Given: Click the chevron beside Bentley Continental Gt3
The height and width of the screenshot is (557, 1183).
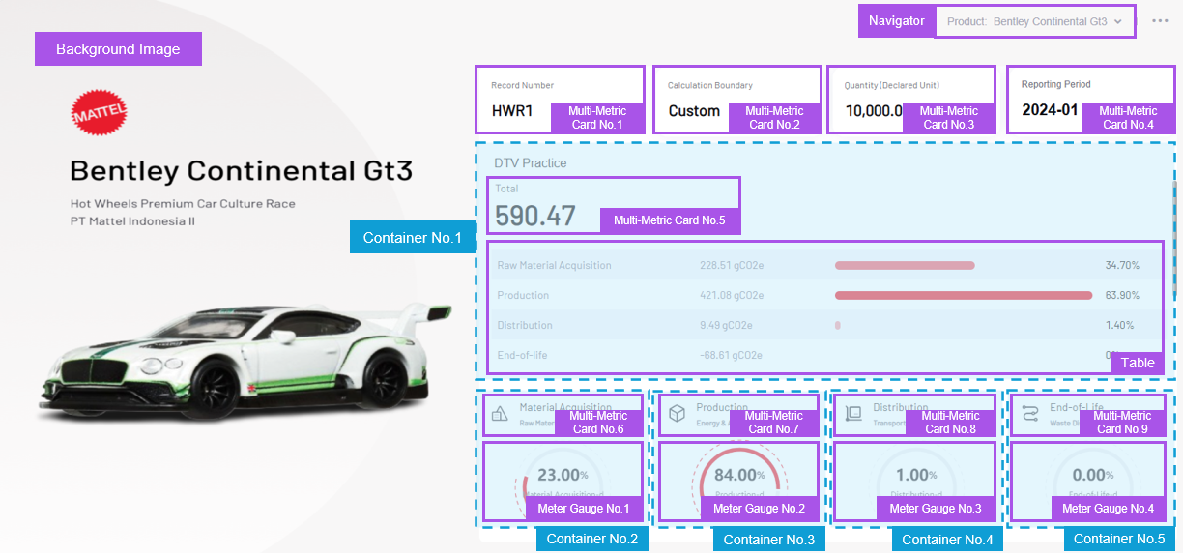Looking at the screenshot, I should [1118, 21].
